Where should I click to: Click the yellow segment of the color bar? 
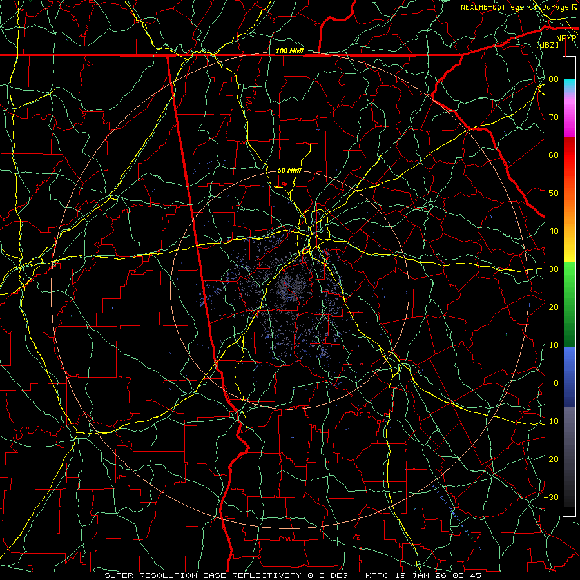[569, 251]
